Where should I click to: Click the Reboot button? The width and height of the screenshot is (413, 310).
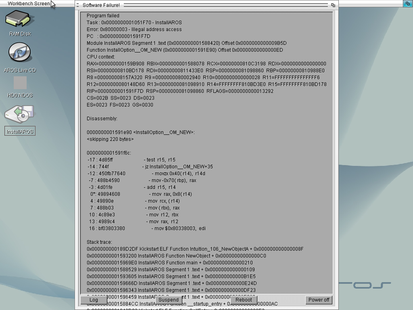tap(244, 300)
